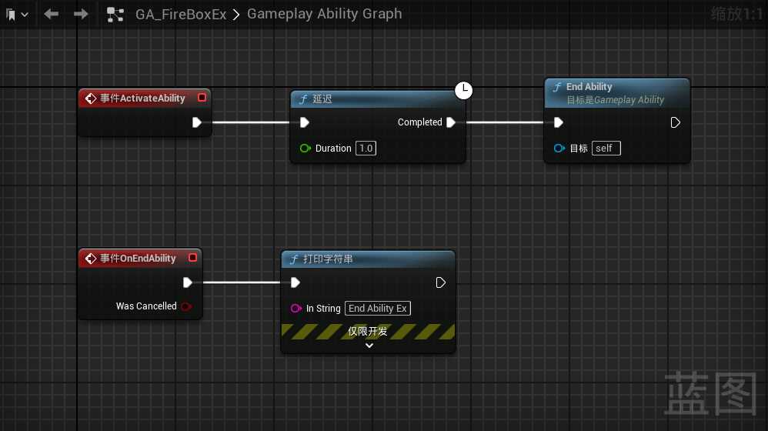
Task: Click the End Ability target self pin
Action: 559,149
